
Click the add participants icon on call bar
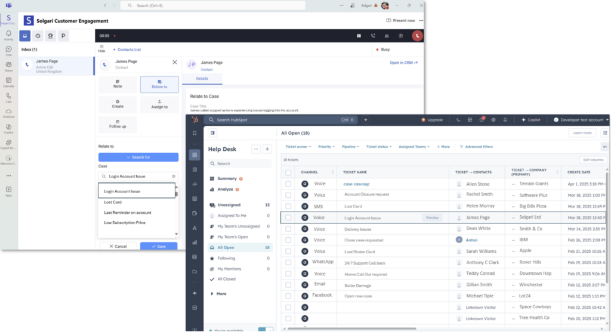(387, 36)
